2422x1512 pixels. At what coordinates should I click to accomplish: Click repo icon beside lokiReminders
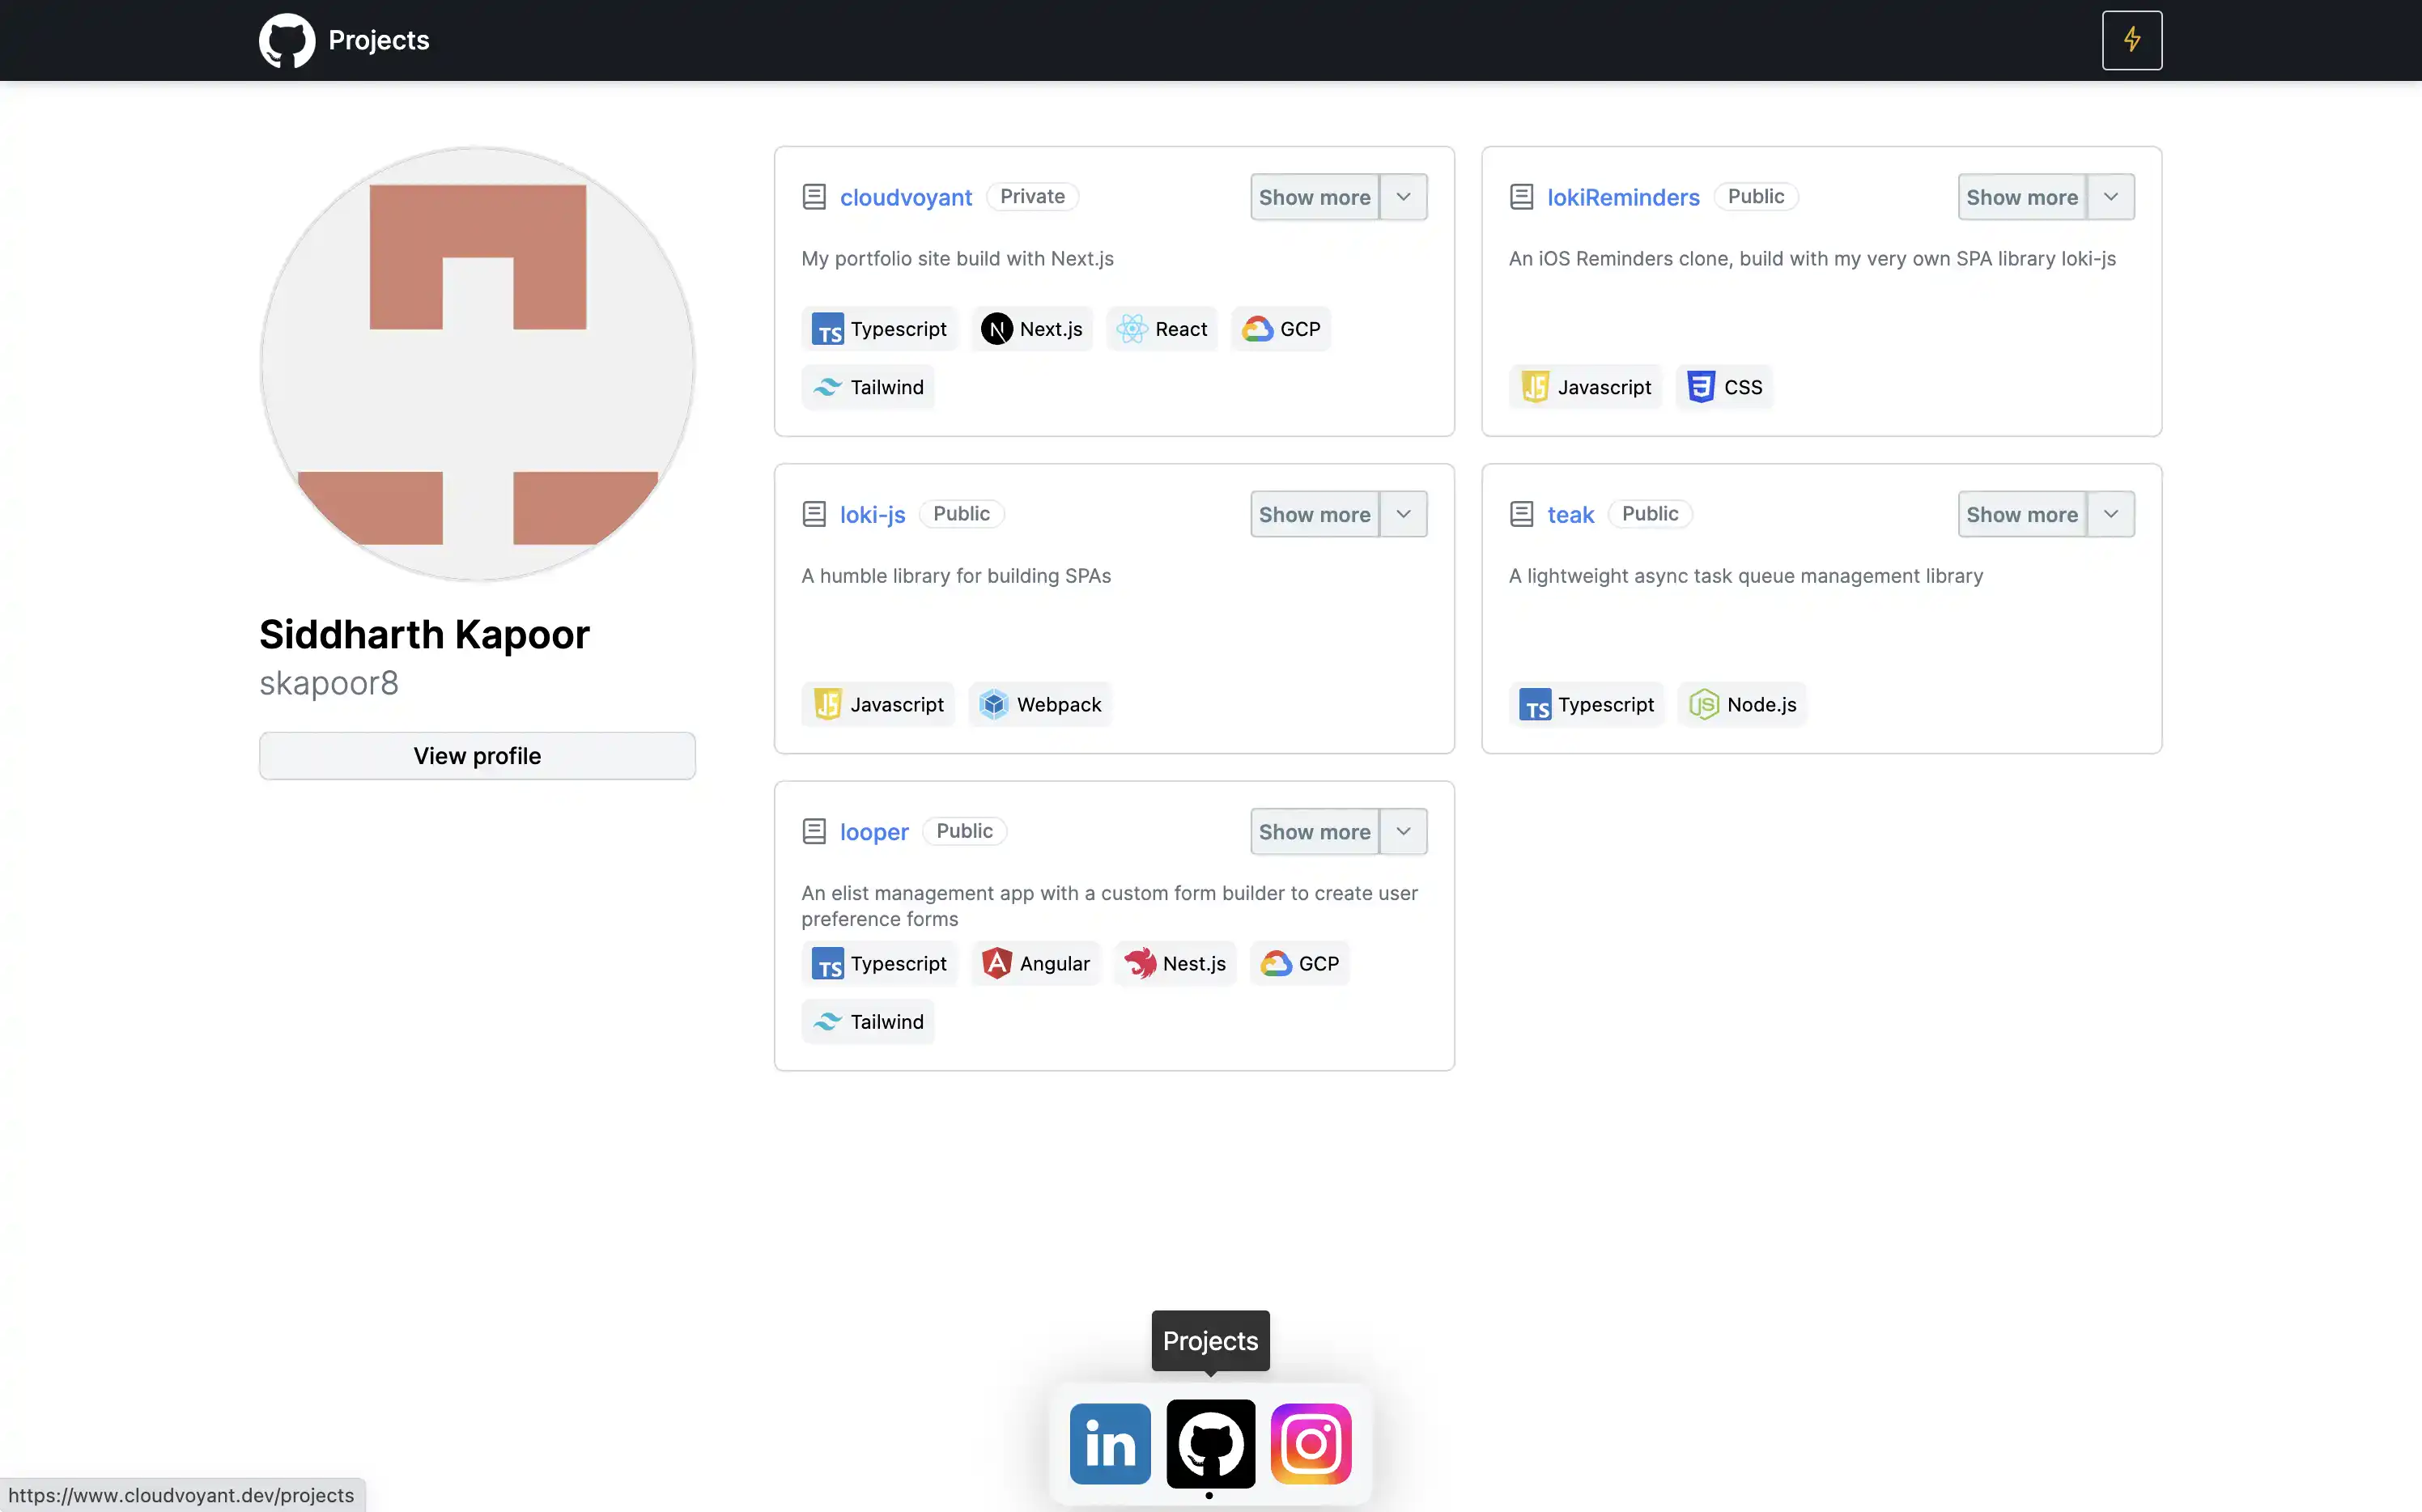[x=1521, y=197]
